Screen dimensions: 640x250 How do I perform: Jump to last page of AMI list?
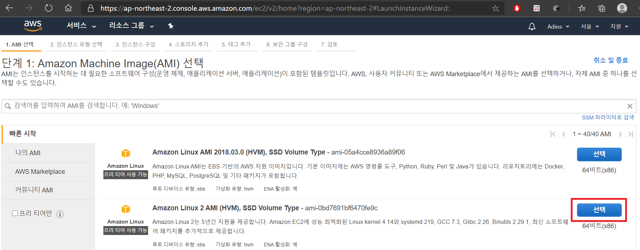click(x=631, y=134)
